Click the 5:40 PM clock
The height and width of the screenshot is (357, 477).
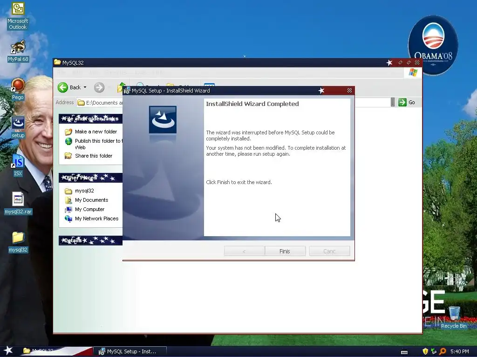click(x=460, y=351)
